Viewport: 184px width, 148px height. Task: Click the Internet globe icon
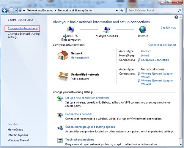point(143,30)
